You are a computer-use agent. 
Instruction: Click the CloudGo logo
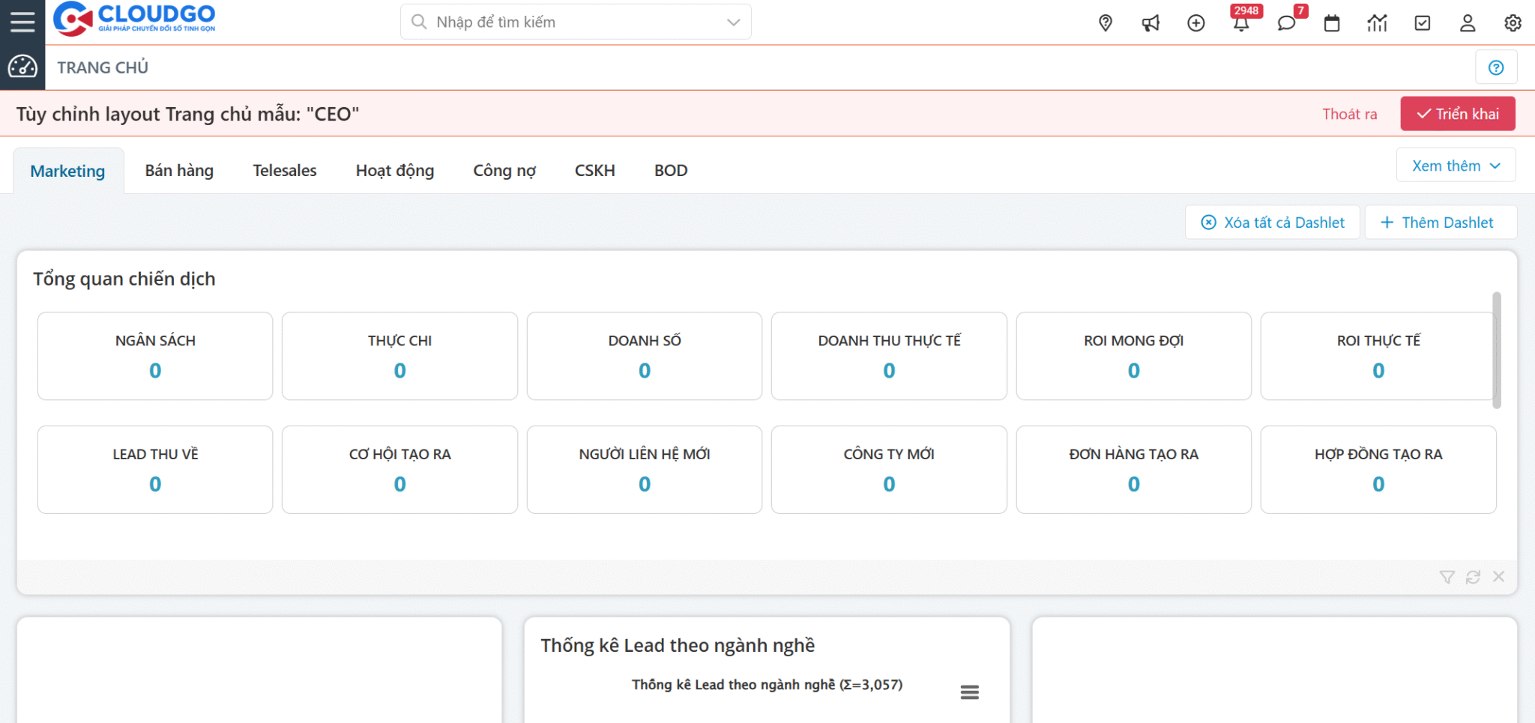134,19
